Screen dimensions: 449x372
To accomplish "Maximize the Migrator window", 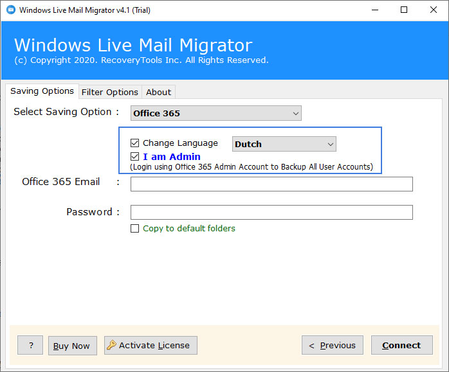I will (x=404, y=10).
